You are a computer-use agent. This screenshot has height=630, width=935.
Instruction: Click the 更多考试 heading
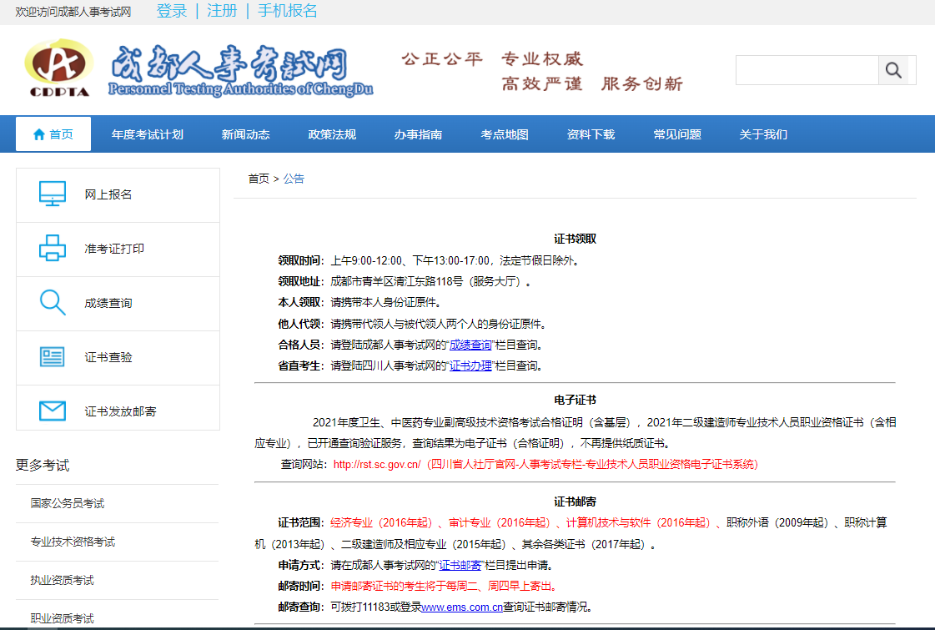point(43,466)
